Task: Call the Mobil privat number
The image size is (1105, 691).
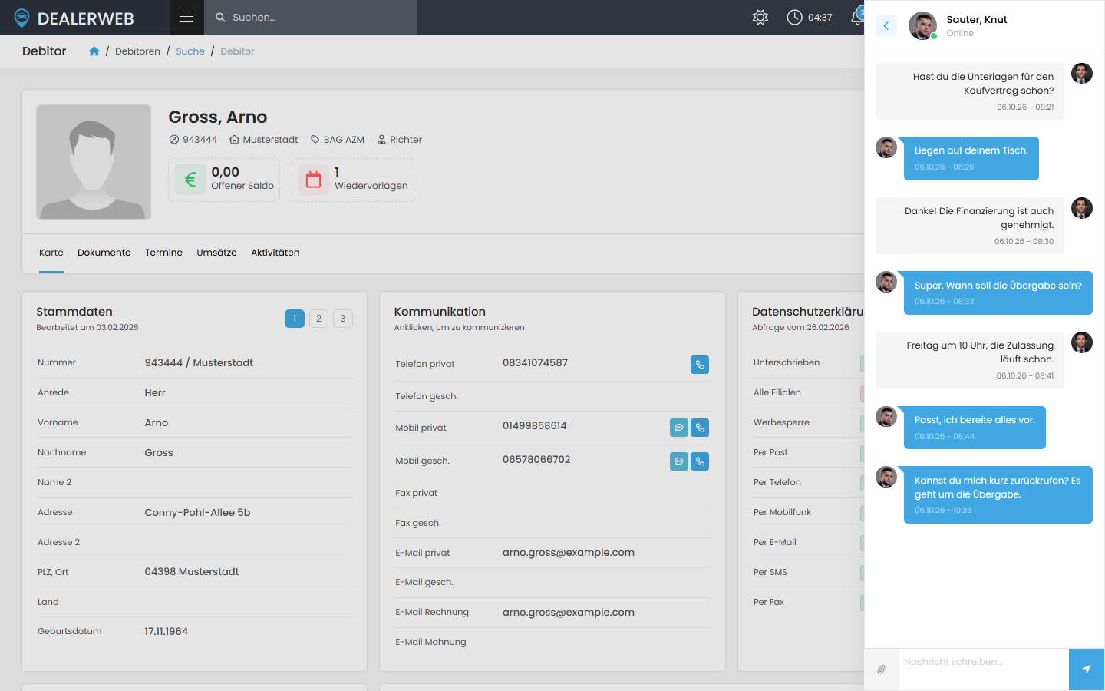Action: pyautogui.click(x=700, y=428)
